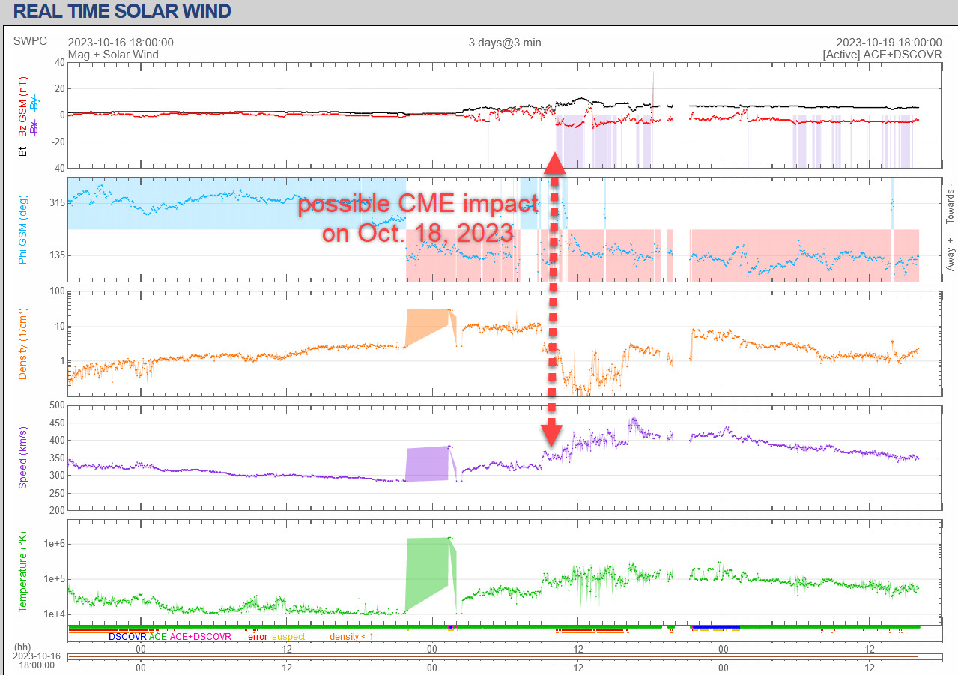The image size is (958, 675).
Task: Select the 3 days@3 min resolution label
Action: tap(505, 43)
